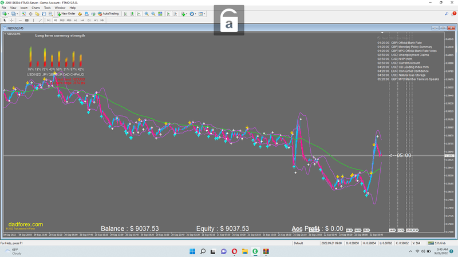Switch chart to line chart style
Viewport: 458px width, 257px height.
click(139, 14)
